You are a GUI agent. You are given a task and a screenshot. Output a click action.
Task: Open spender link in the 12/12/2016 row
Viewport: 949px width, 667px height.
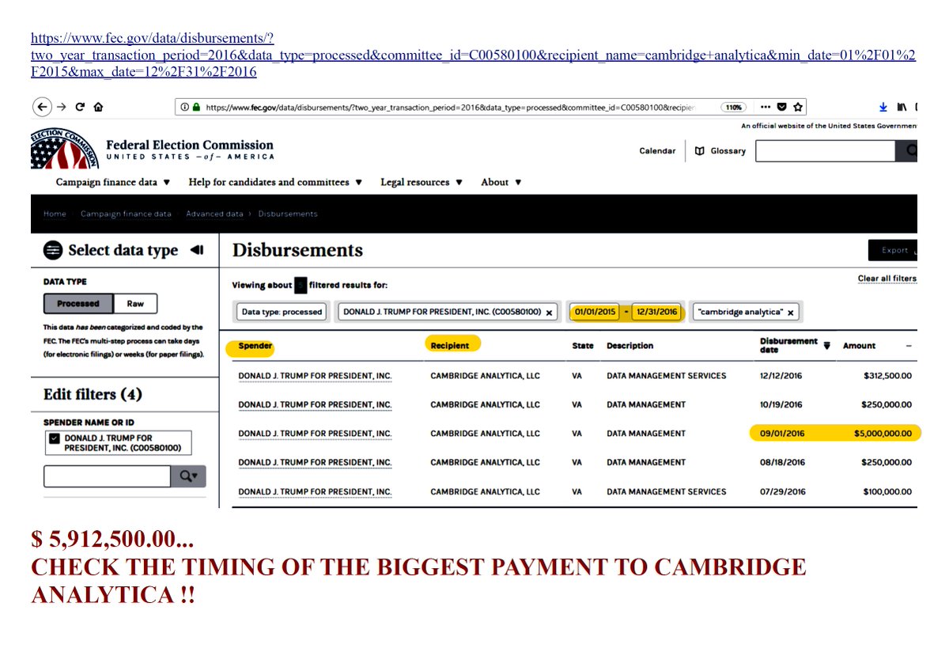coord(315,376)
